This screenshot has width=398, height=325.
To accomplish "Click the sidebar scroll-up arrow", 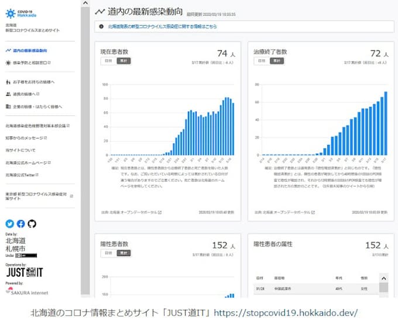I will point(85,4).
